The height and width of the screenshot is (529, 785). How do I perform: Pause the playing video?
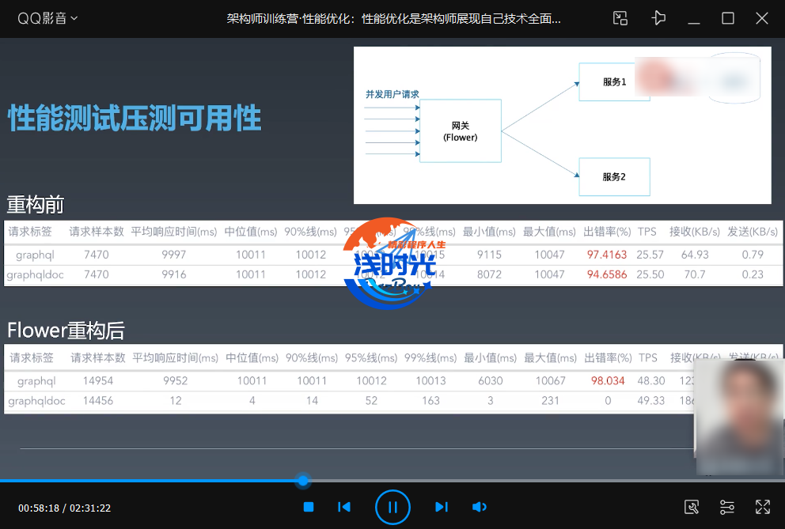pyautogui.click(x=392, y=507)
